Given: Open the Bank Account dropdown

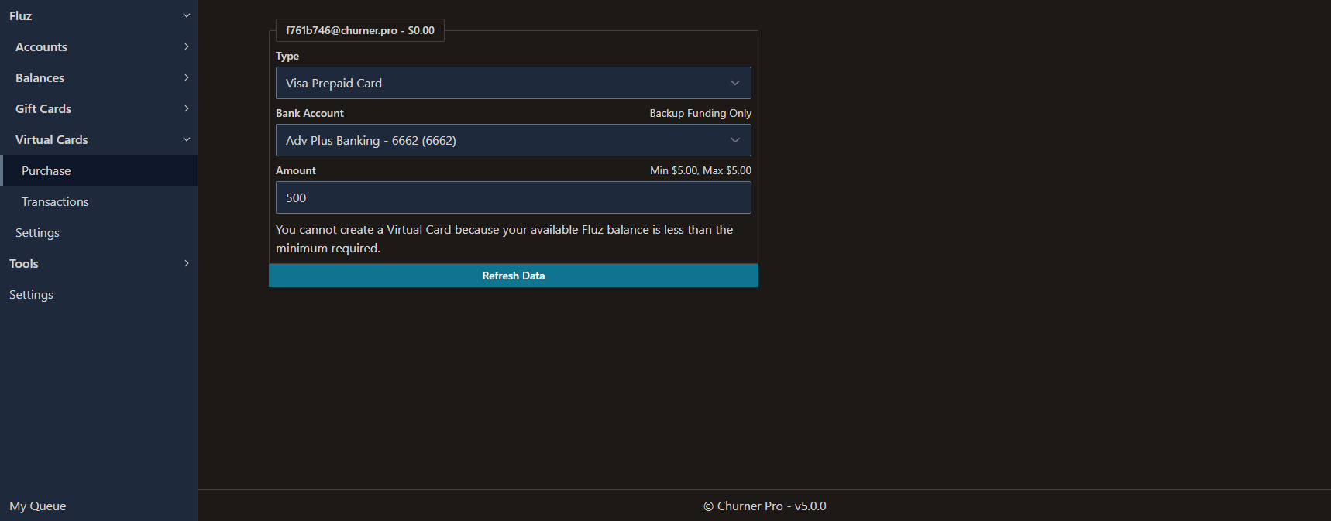Looking at the screenshot, I should 513,140.
